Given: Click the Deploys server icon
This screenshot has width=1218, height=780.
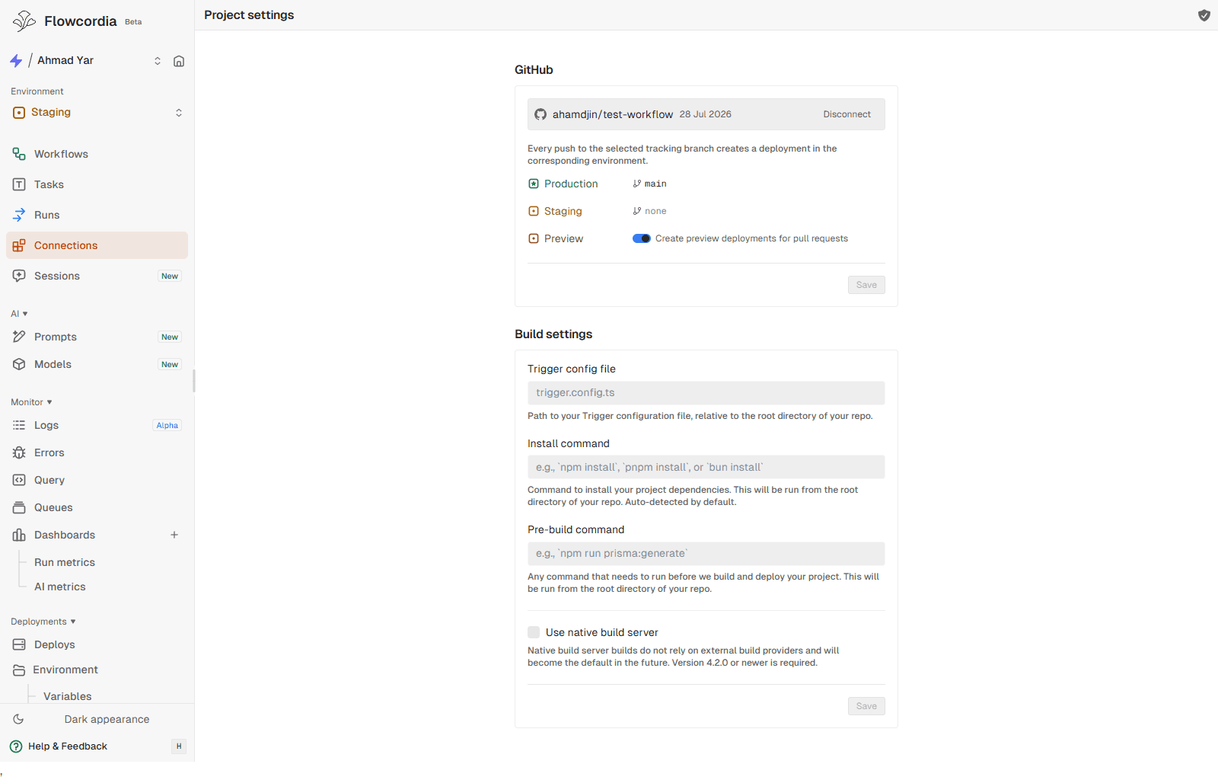Looking at the screenshot, I should [x=19, y=644].
